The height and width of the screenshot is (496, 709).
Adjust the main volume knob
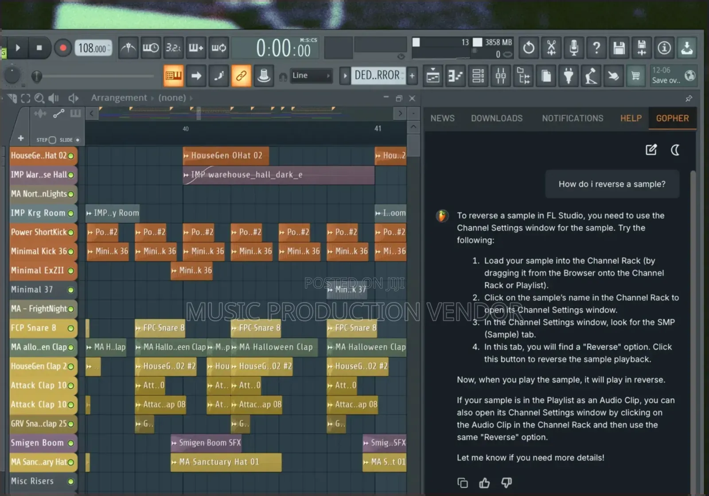point(12,75)
